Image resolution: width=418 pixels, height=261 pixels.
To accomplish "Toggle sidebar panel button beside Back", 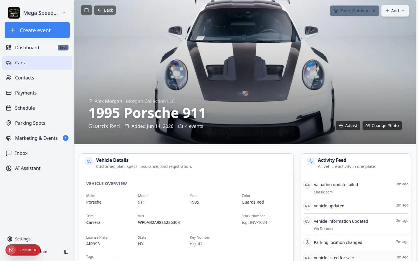I will tap(87, 10).
